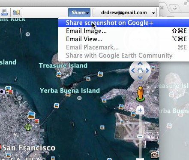Choose Email Image menu item

coord(123,31)
